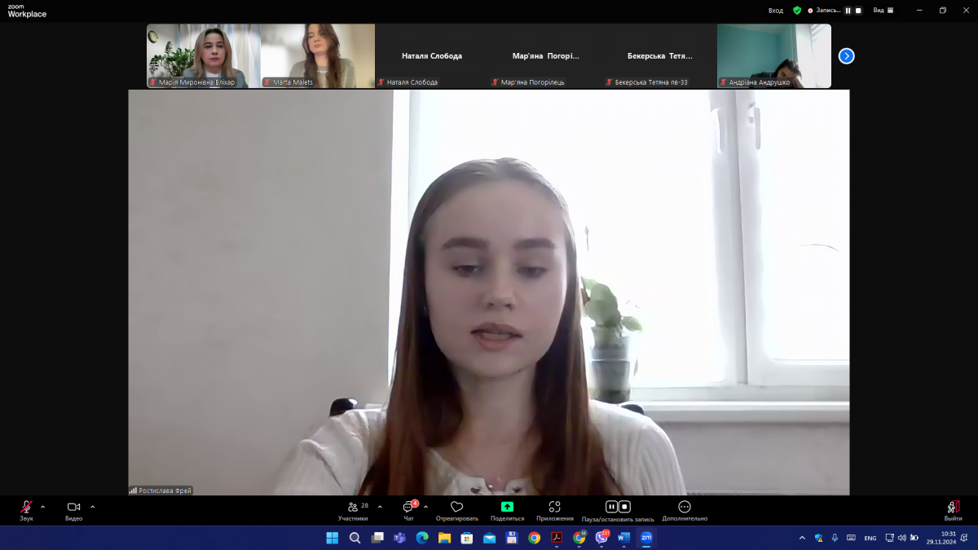Click the green Поделиться share screen icon

coord(507,507)
